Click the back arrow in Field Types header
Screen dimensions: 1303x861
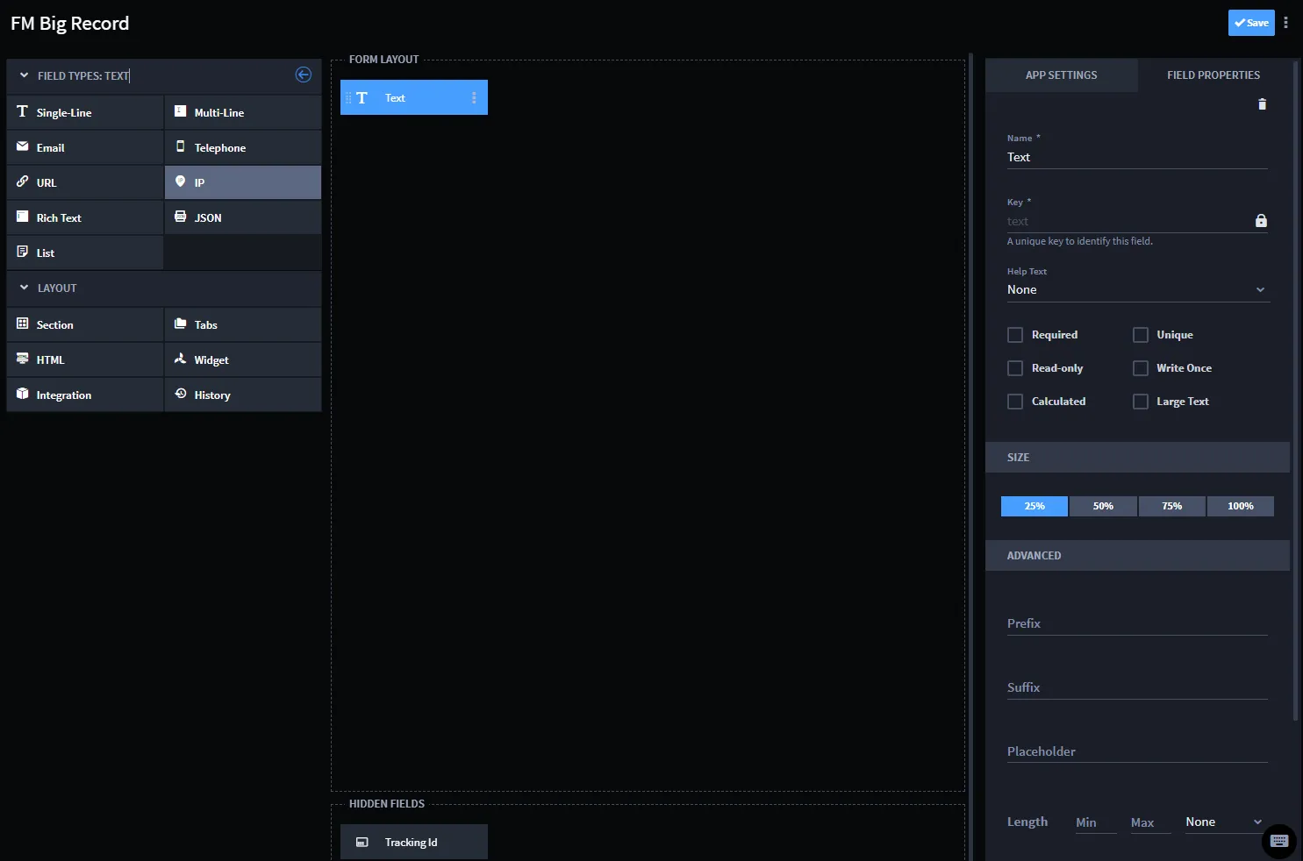tap(304, 75)
